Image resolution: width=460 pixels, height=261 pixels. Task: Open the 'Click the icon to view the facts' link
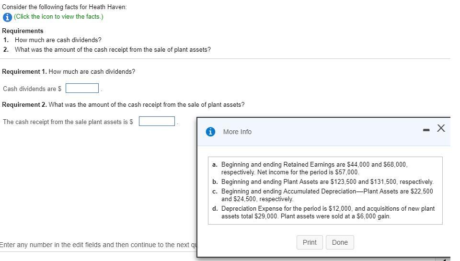58,17
